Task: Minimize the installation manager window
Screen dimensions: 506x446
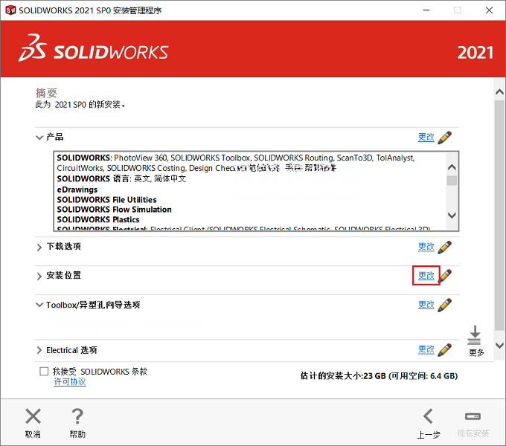Action: 426,10
